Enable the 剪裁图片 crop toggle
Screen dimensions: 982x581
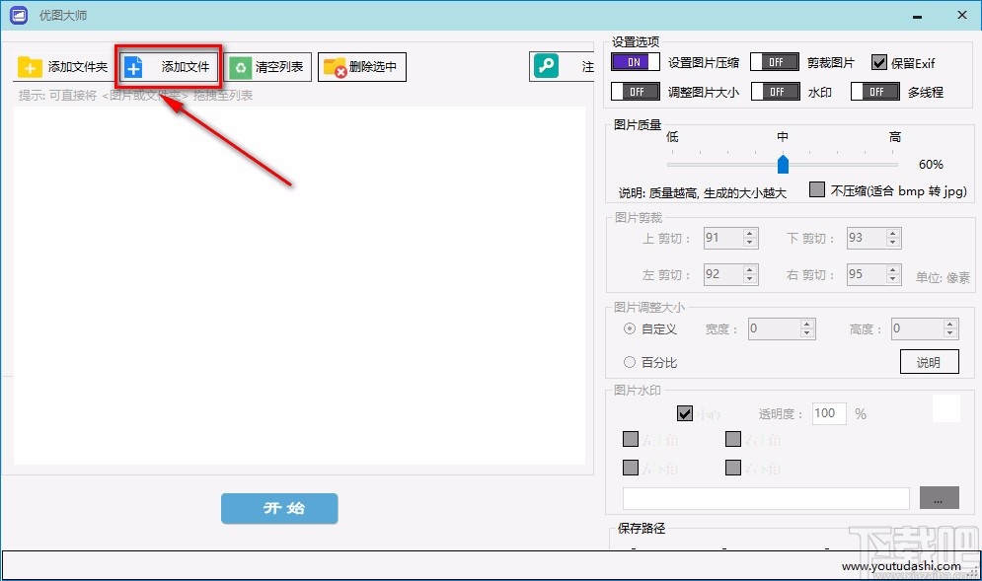pyautogui.click(x=775, y=61)
